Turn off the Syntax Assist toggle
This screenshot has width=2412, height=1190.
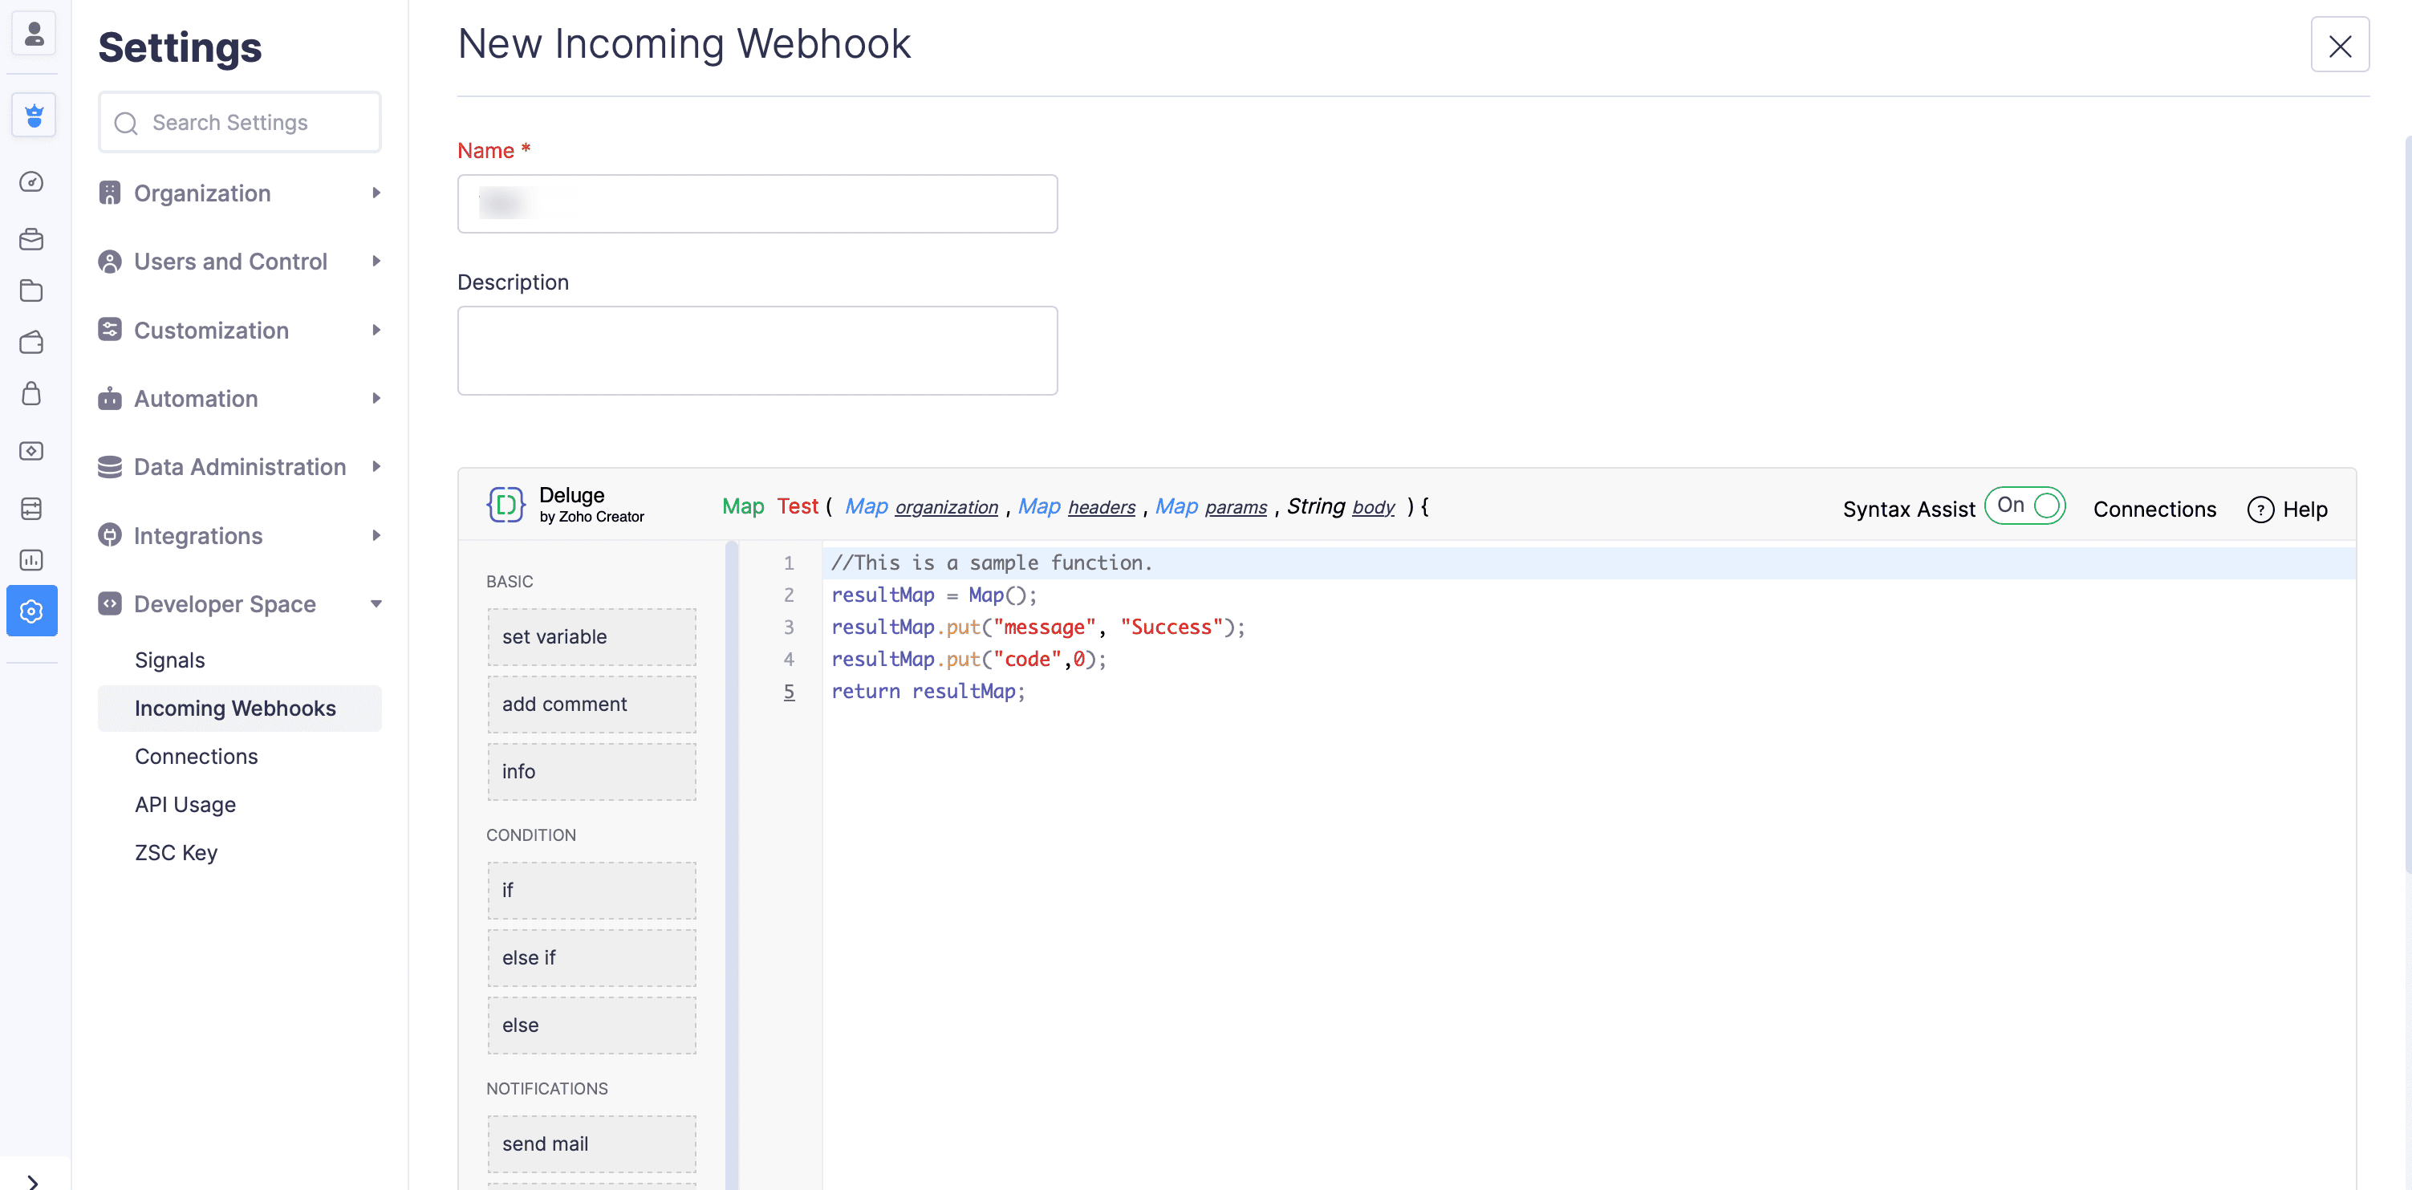[x=2024, y=506]
